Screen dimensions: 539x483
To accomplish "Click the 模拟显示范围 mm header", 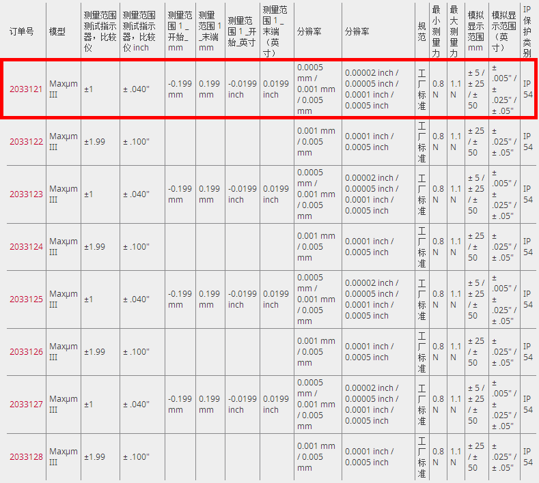I will coord(475,31).
